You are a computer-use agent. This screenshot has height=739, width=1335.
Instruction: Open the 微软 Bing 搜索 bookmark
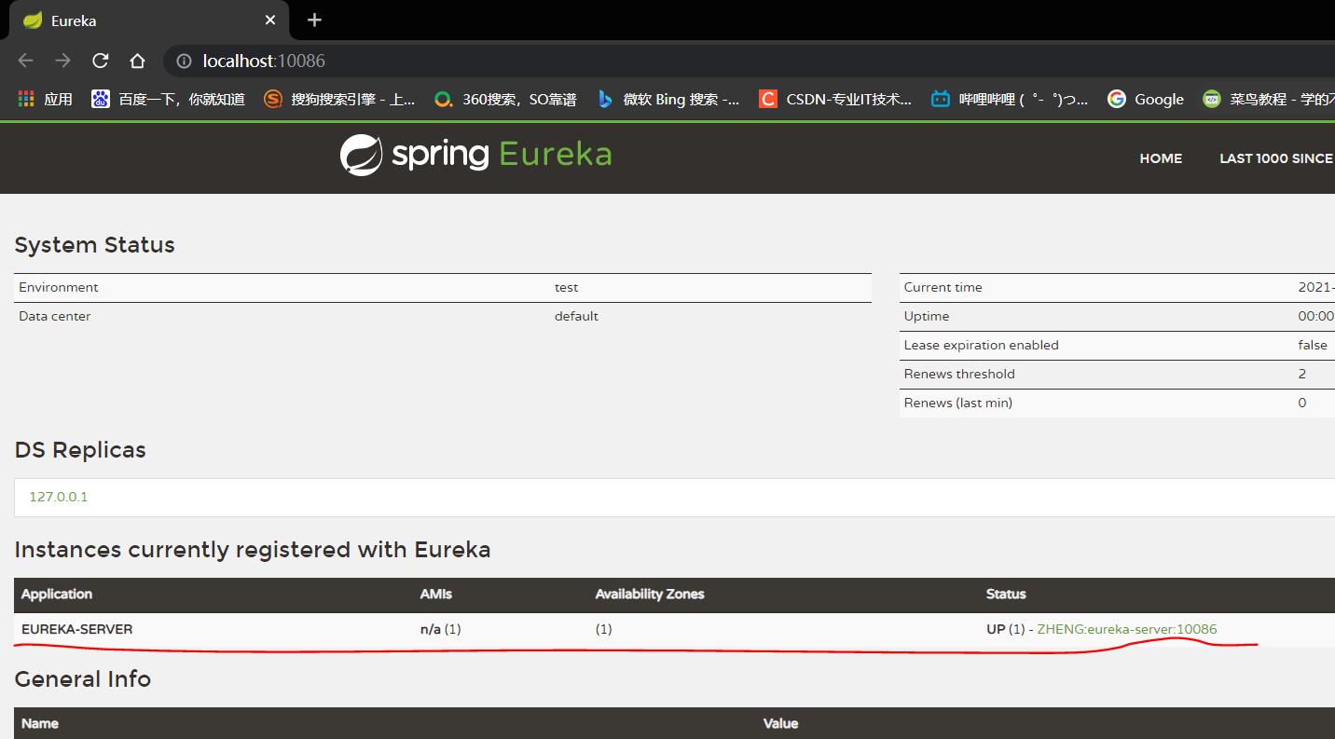coord(668,99)
